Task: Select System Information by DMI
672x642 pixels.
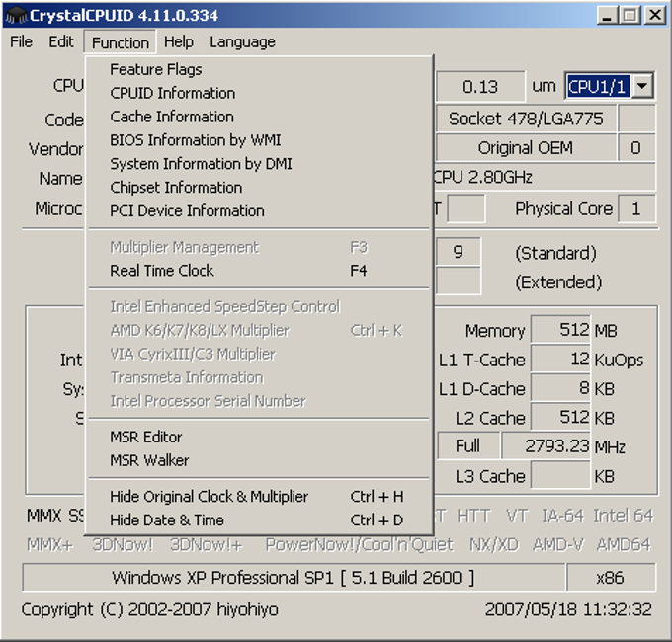Action: pyautogui.click(x=259, y=164)
